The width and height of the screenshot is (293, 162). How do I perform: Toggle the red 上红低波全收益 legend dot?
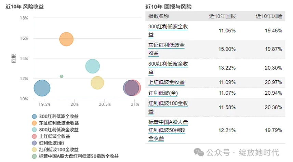(x=34, y=136)
